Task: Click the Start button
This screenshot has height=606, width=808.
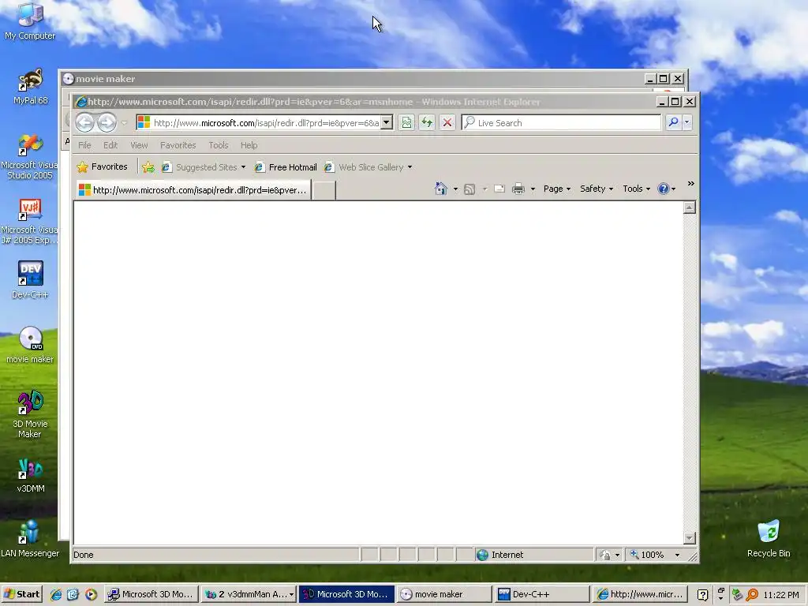Action: click(x=21, y=594)
